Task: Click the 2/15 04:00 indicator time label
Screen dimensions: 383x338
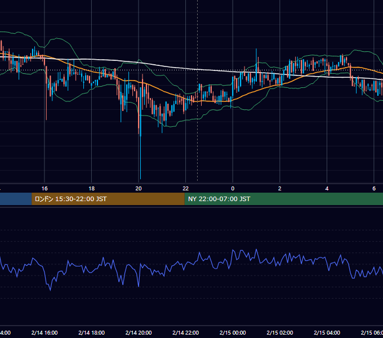Action: [x=327, y=332]
